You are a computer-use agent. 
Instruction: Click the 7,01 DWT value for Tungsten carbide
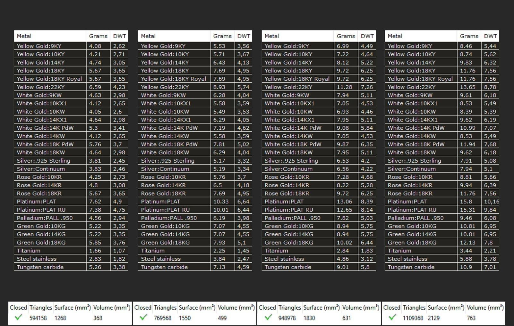pyautogui.click(x=490, y=267)
